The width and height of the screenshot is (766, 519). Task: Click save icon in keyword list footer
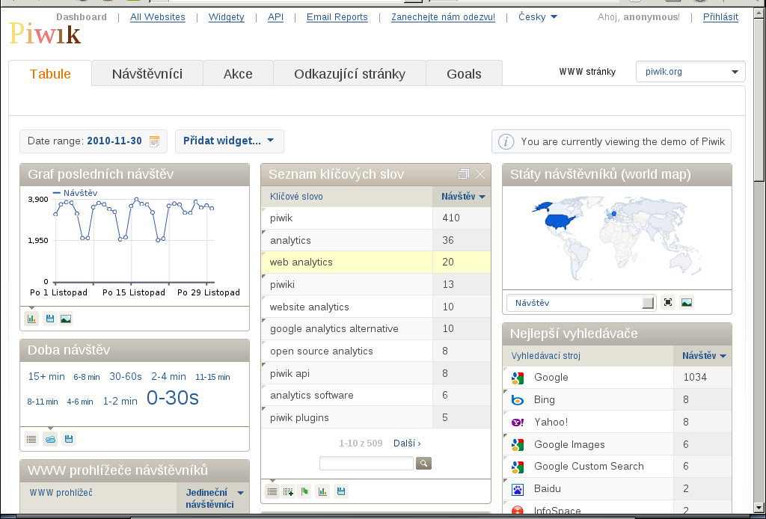coord(341,491)
